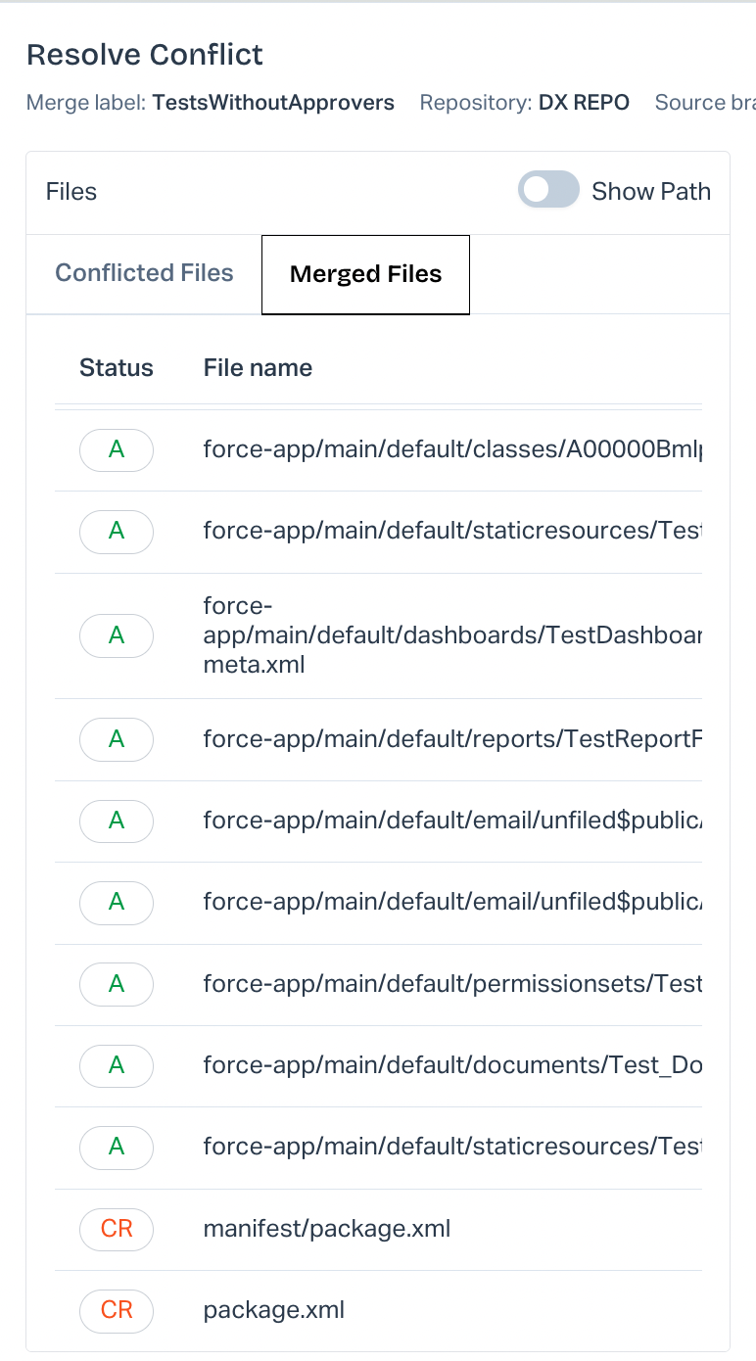
Task: Click the A status badge for the classes file
Action: pos(117,449)
